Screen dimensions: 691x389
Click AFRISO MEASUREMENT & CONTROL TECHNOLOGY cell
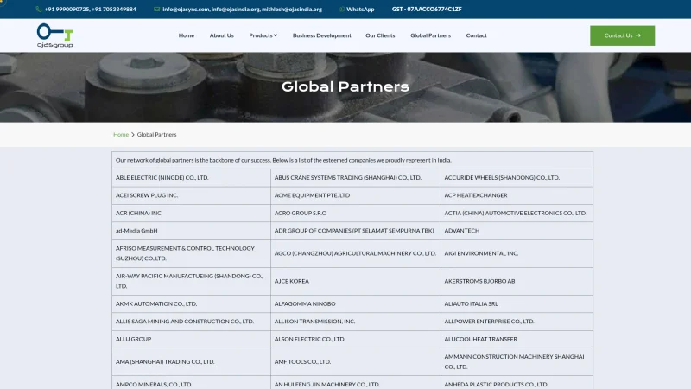191,253
